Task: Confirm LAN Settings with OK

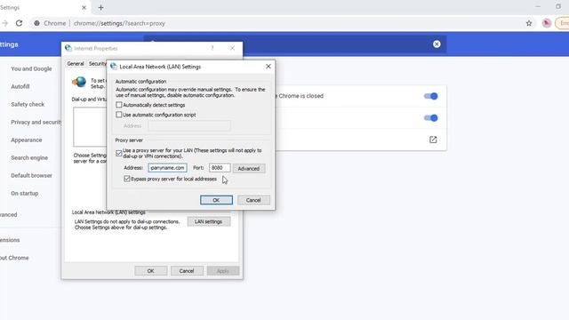Action: click(216, 200)
